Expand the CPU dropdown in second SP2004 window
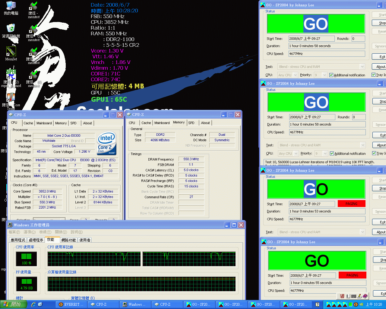This screenshot has width=386, height=309. [x=296, y=153]
